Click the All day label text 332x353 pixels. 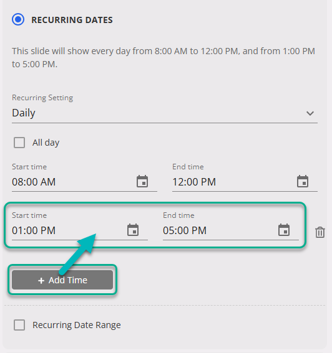tap(46, 143)
